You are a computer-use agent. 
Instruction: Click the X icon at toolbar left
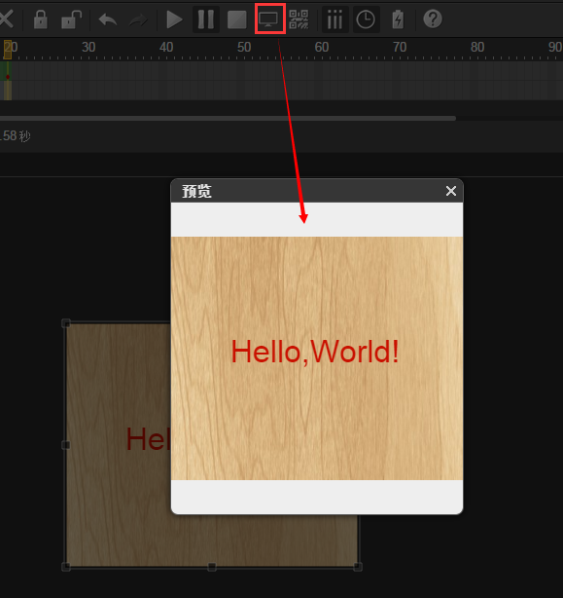[6, 19]
